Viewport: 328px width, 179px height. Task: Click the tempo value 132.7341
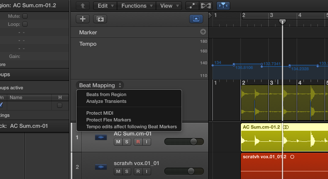(272, 64)
